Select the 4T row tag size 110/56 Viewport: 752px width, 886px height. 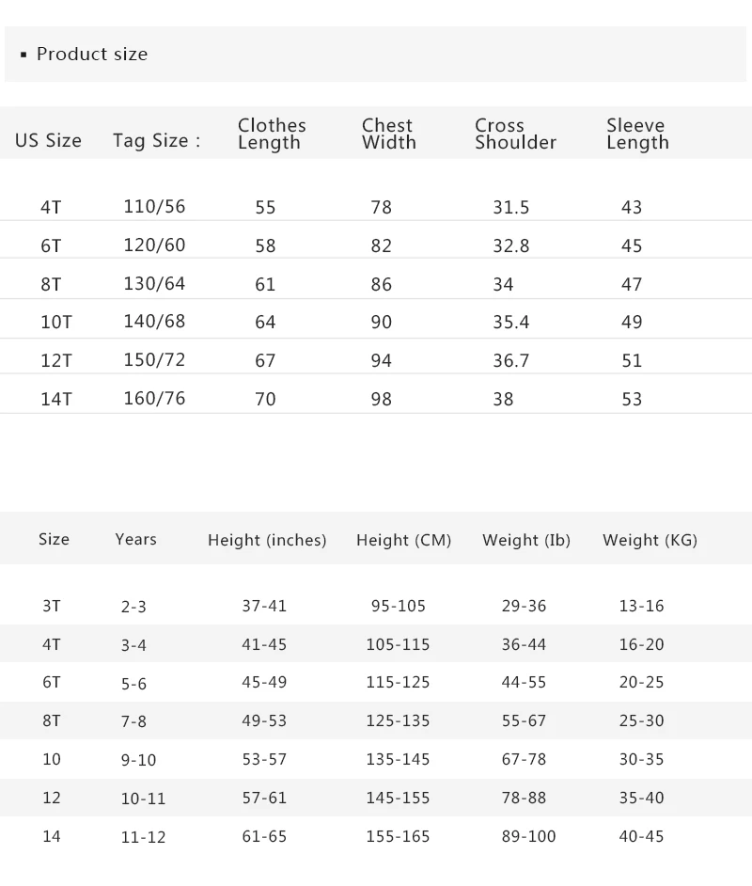coord(154,207)
